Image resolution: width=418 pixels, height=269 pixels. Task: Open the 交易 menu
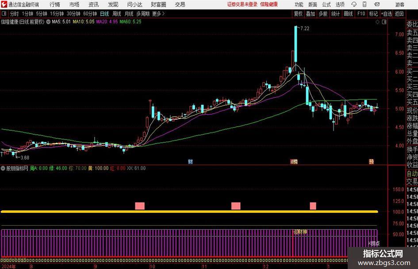(180, 4)
